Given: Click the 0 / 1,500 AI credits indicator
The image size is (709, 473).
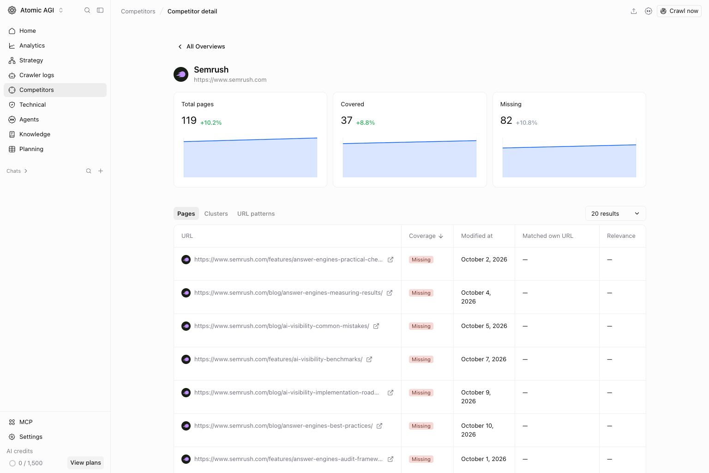Looking at the screenshot, I should (x=26, y=463).
